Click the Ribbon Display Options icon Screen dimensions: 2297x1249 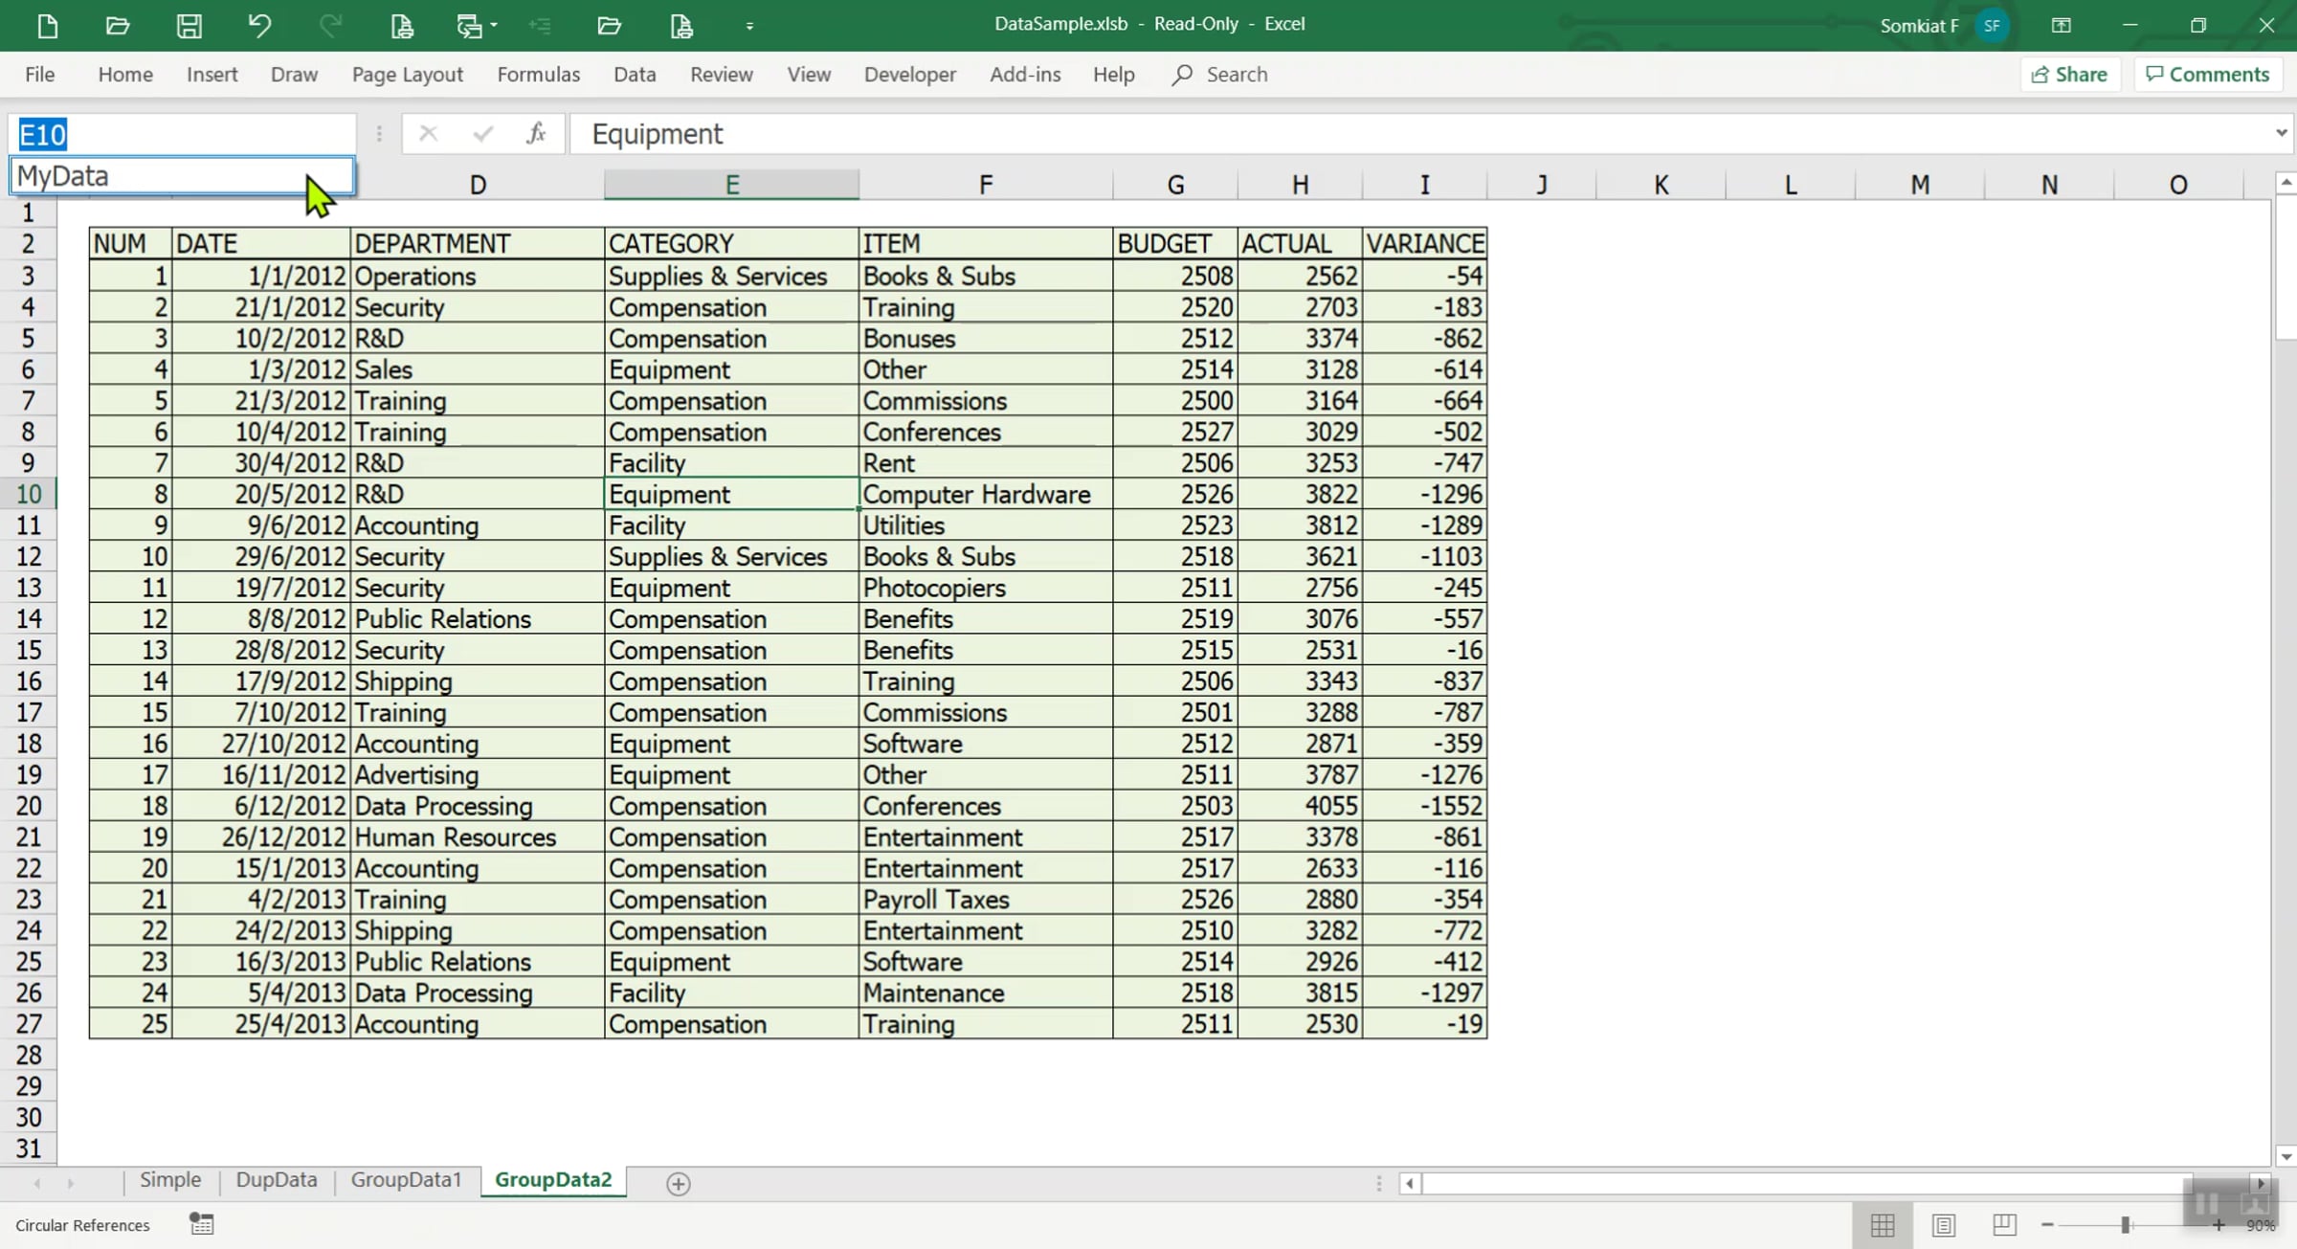point(2061,26)
